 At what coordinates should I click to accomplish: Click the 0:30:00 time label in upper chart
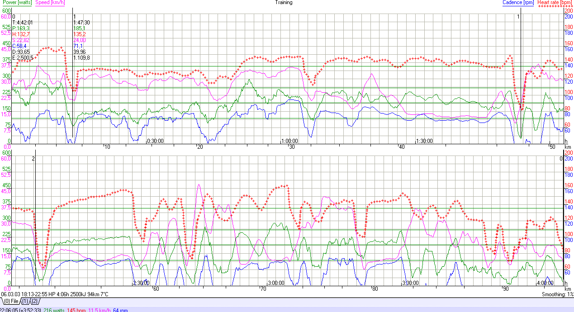pos(155,141)
